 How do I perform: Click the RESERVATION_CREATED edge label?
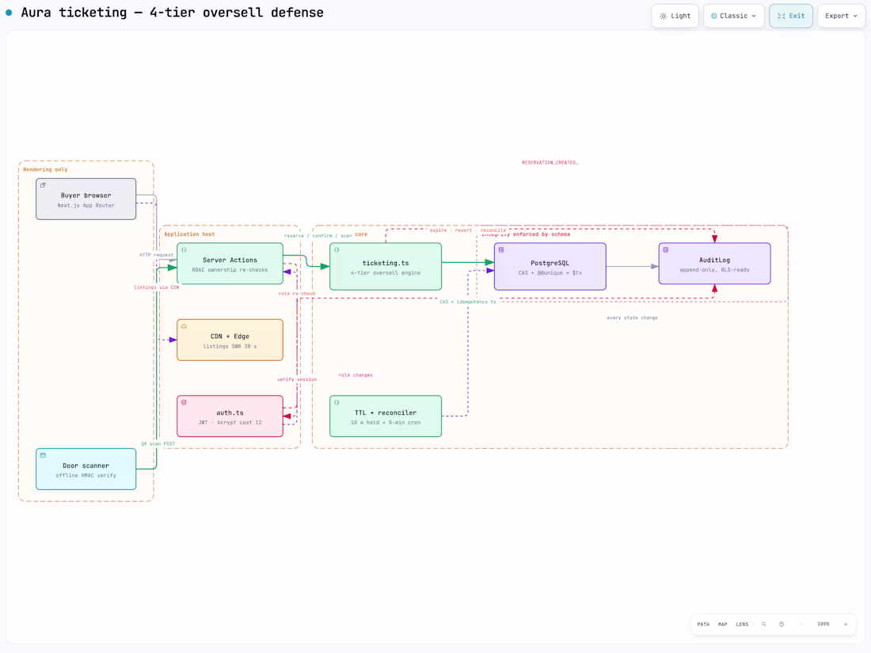550,163
